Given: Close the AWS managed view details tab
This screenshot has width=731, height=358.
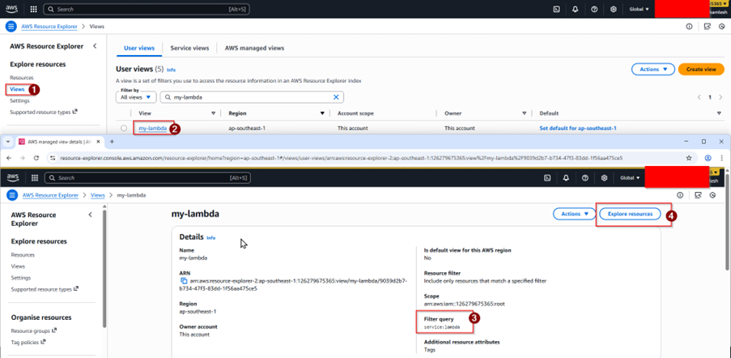Looking at the screenshot, I should (99, 141).
